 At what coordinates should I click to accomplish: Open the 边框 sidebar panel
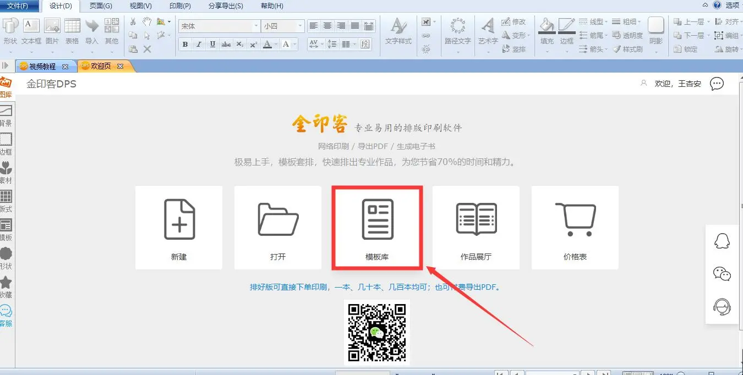pos(6,145)
